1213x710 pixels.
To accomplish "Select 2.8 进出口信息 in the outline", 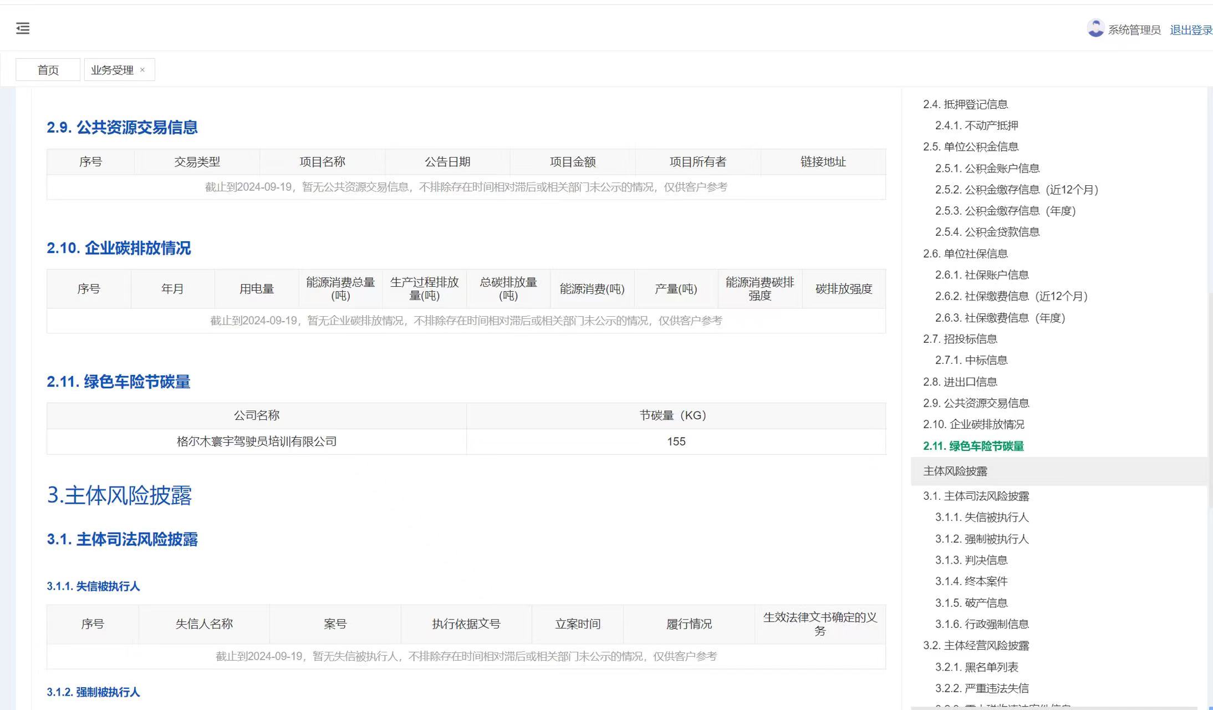I will click(x=960, y=382).
